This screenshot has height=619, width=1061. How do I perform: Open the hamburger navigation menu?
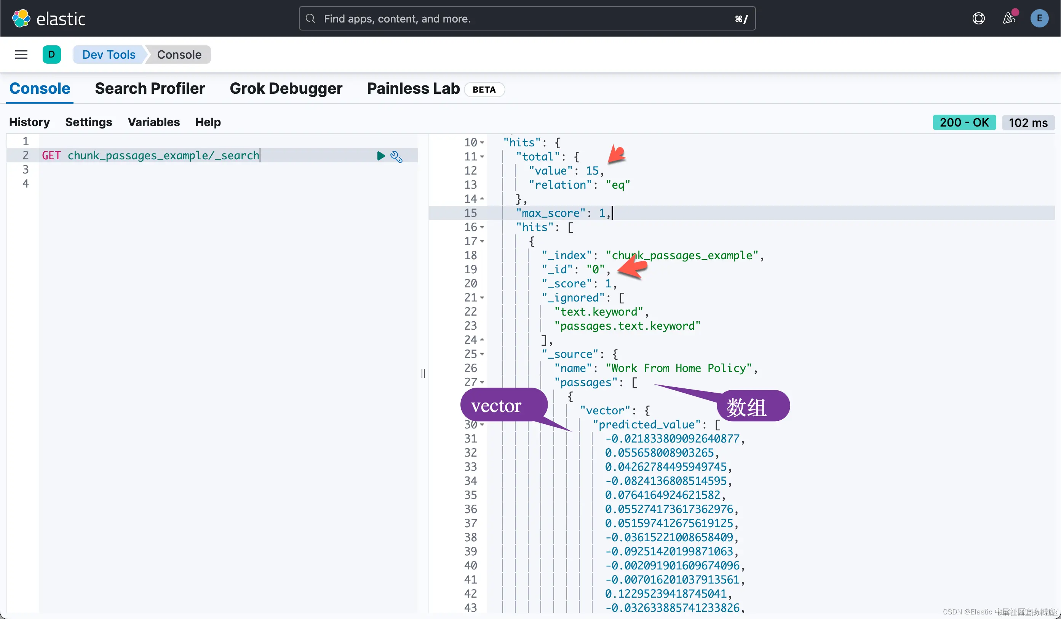(21, 55)
